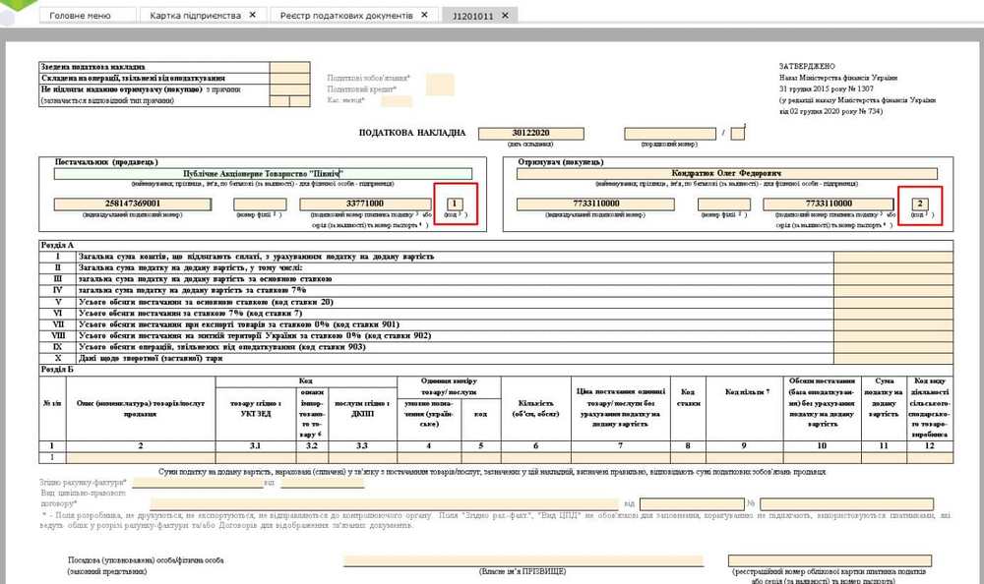The image size is (984, 584).
Task: Click the invoice serial number field
Action: pyautogui.click(x=669, y=133)
